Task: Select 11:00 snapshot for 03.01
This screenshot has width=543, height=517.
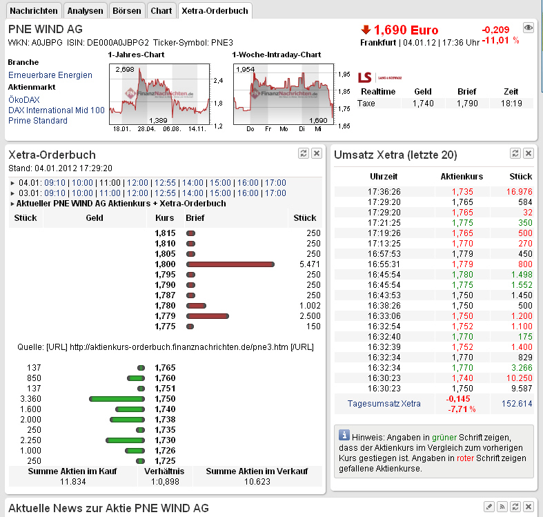Action: [x=110, y=193]
